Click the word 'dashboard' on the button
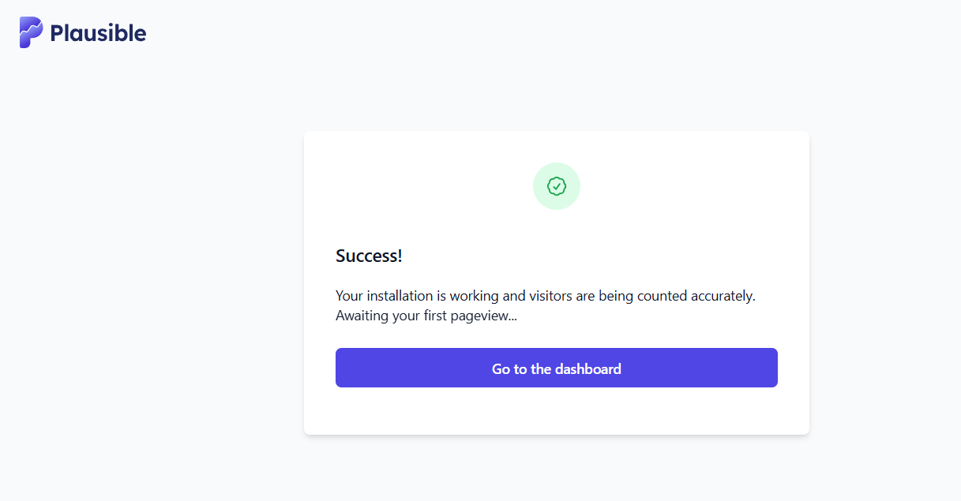This screenshot has height=501, width=961. [588, 368]
